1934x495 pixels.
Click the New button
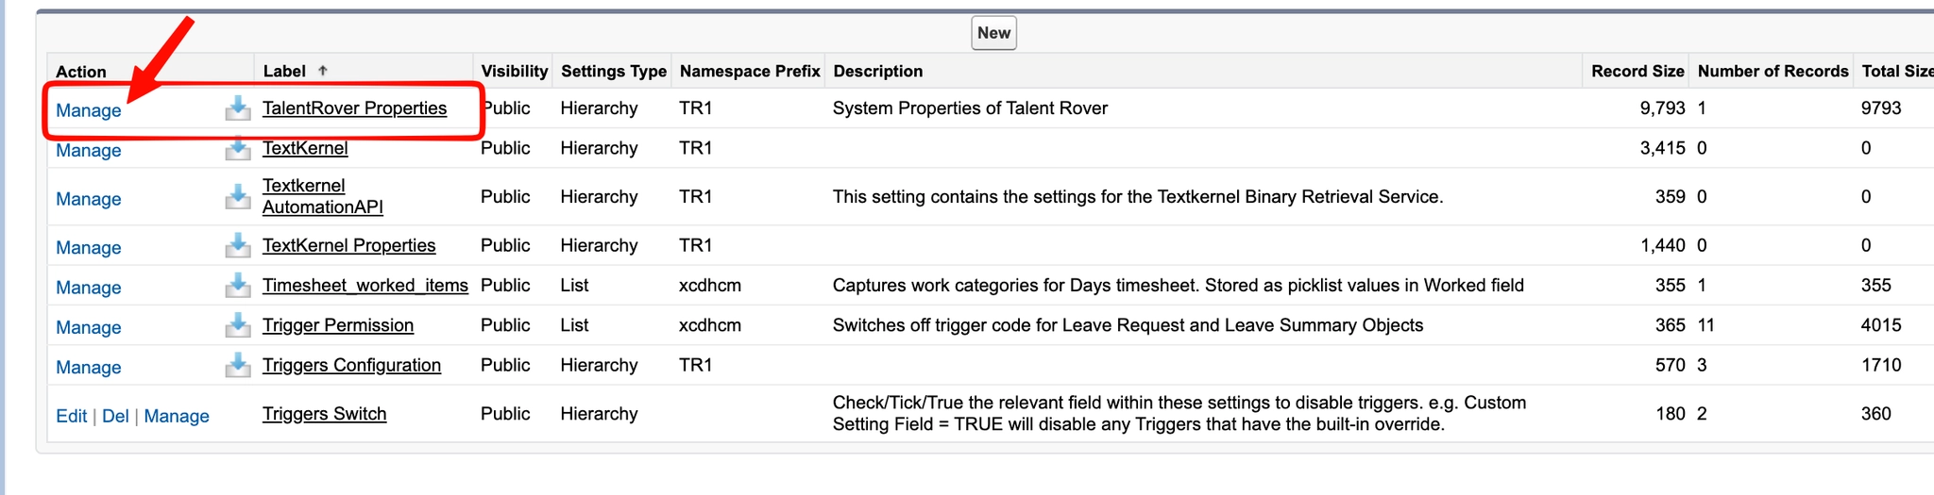click(993, 33)
